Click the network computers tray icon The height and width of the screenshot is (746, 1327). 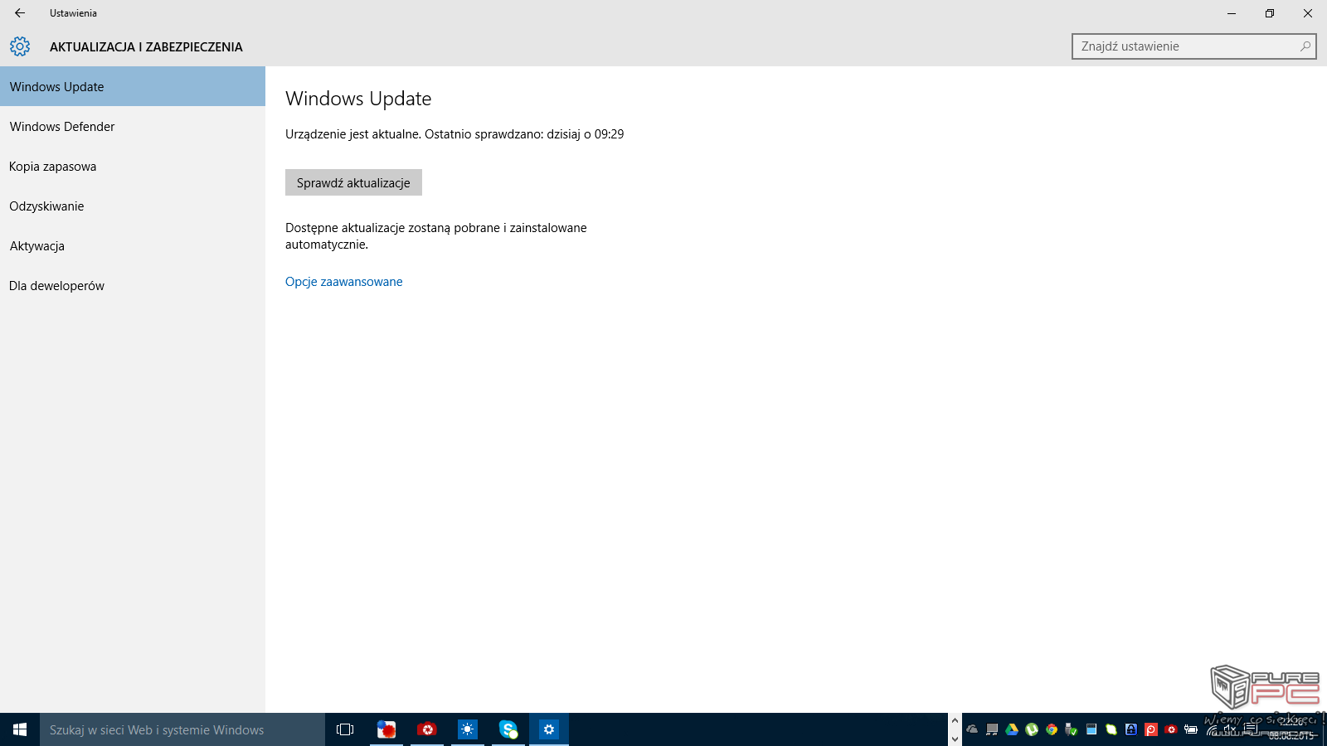click(x=992, y=729)
